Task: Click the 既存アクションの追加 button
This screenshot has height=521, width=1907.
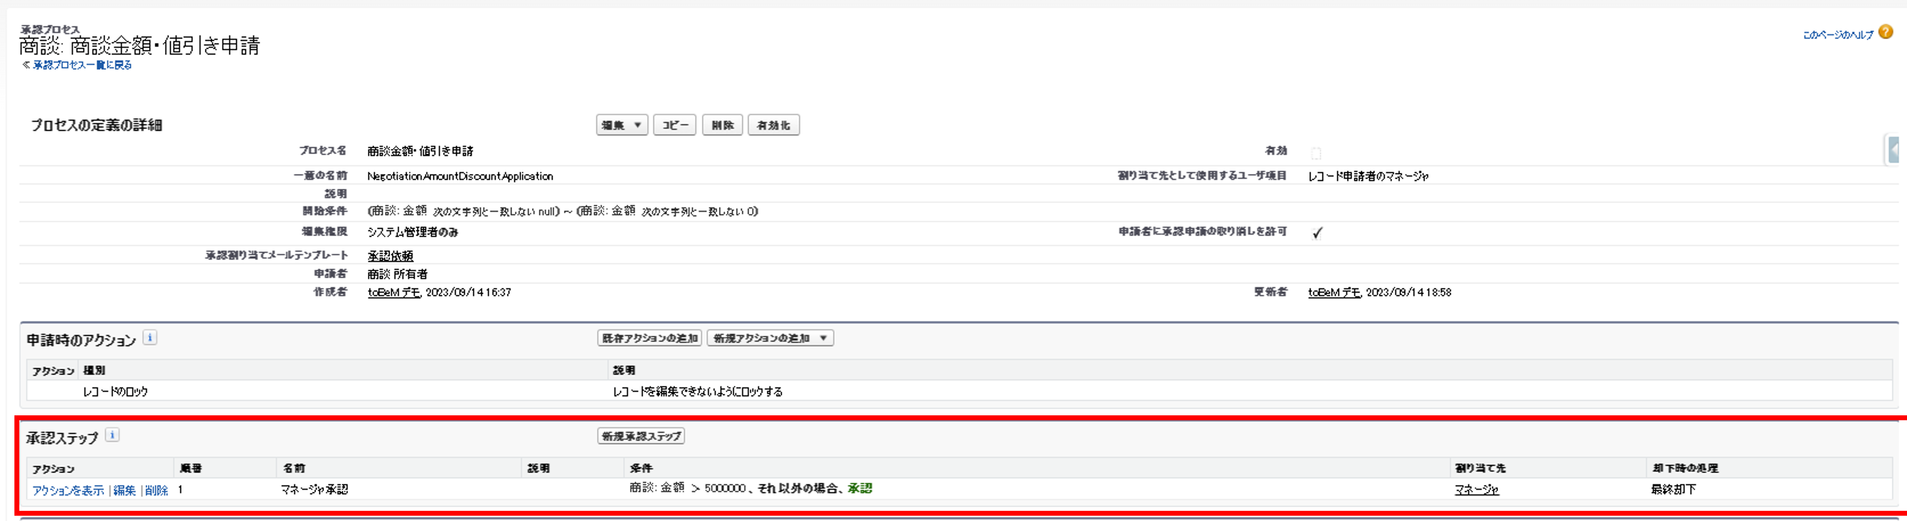Action: click(649, 338)
